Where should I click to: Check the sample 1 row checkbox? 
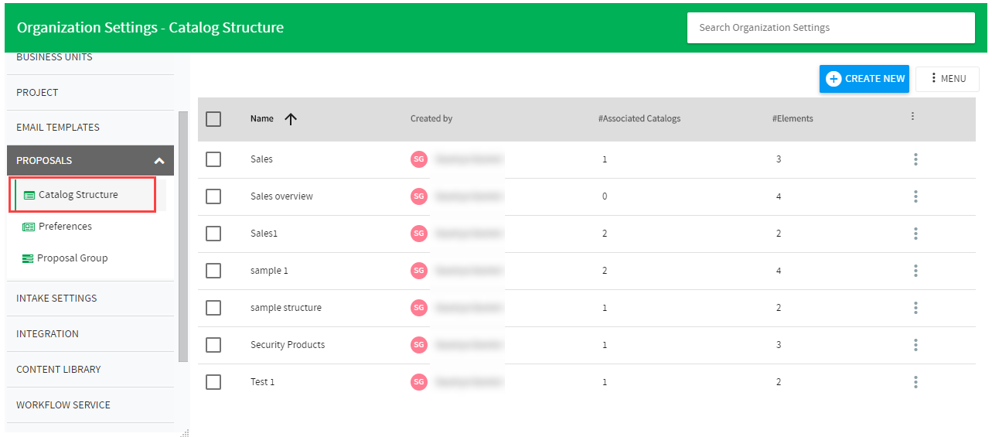click(x=213, y=271)
